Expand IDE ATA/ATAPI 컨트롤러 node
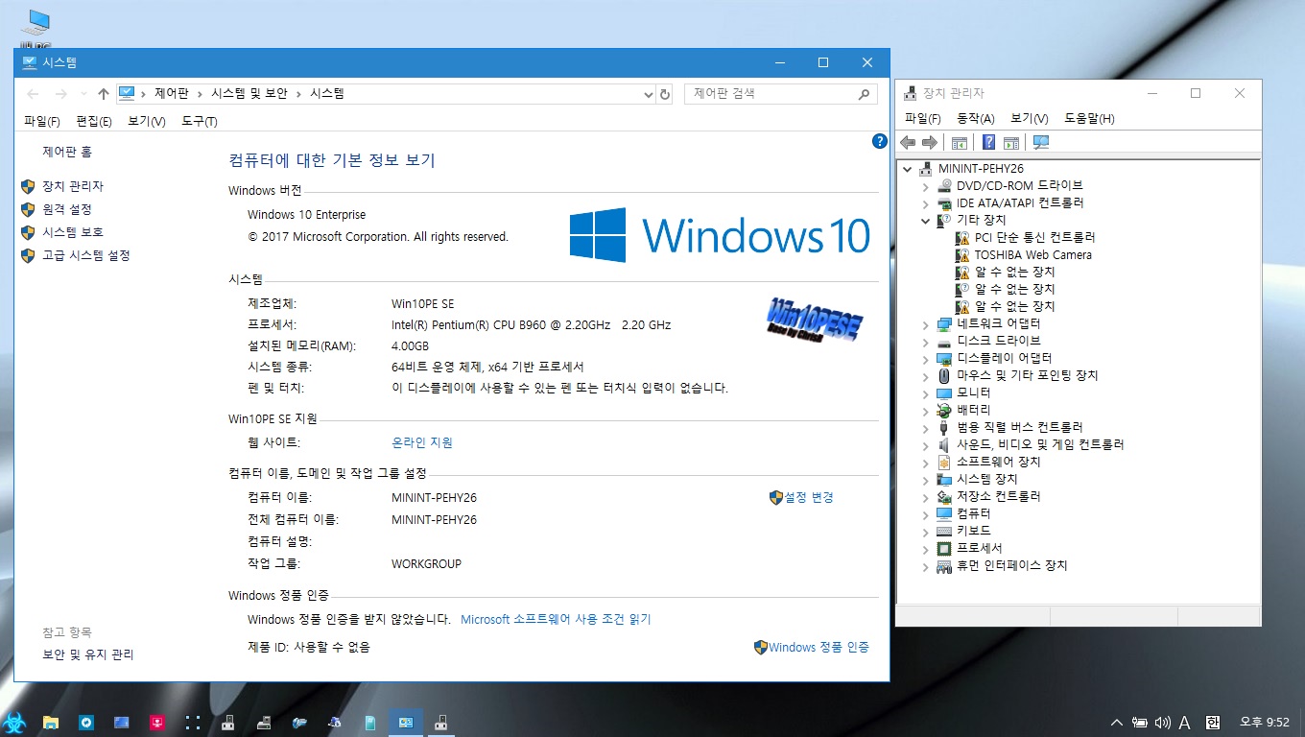The height and width of the screenshot is (737, 1305). [925, 203]
